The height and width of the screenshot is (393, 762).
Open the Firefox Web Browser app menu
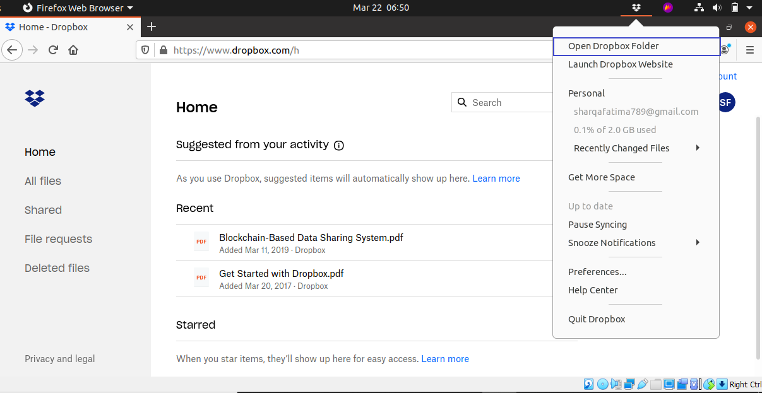(x=78, y=8)
